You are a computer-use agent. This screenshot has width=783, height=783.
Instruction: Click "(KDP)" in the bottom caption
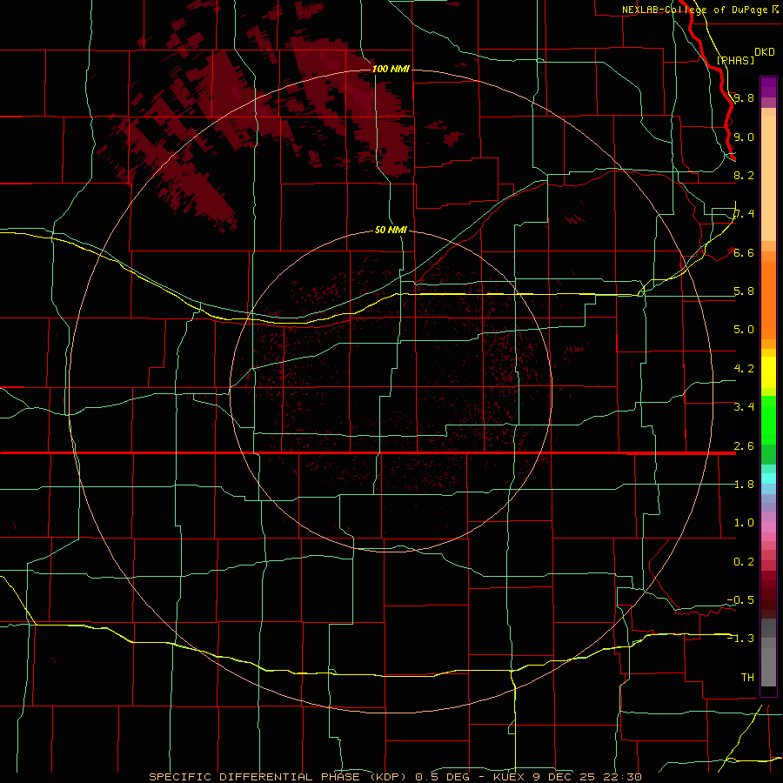point(387,777)
